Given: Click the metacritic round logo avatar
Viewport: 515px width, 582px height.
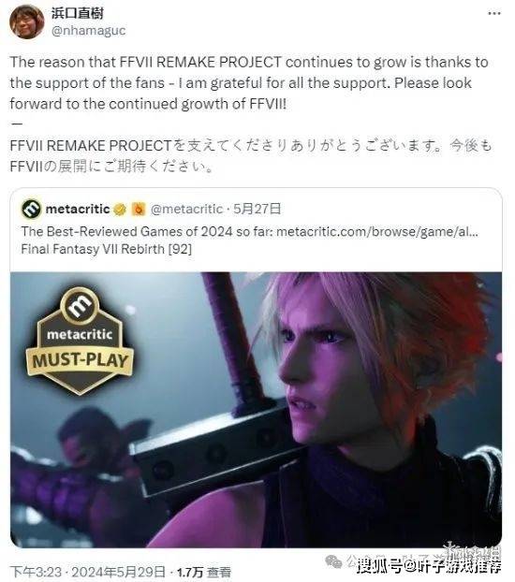Looking at the screenshot, I should pos(31,209).
